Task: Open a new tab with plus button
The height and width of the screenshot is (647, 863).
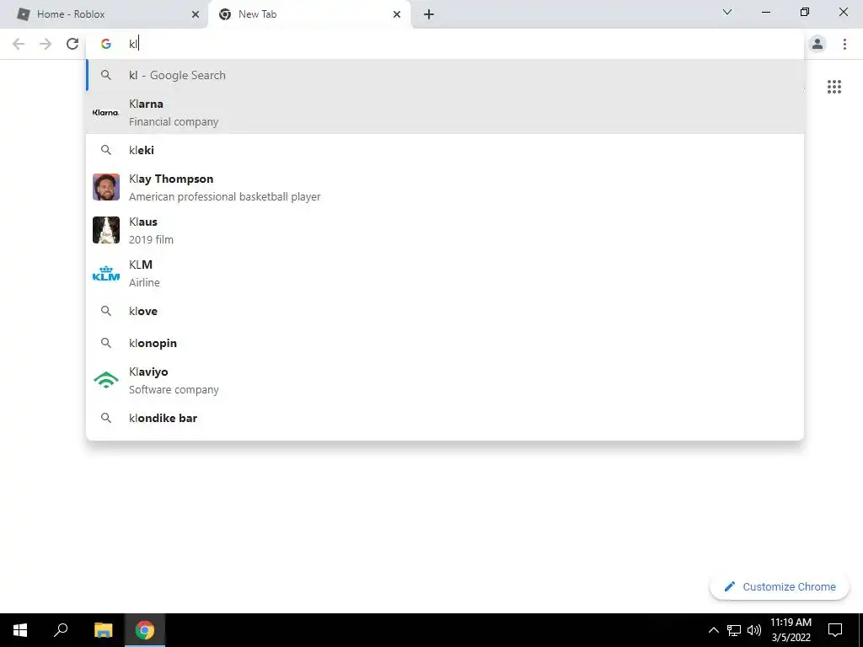Action: coord(429,14)
